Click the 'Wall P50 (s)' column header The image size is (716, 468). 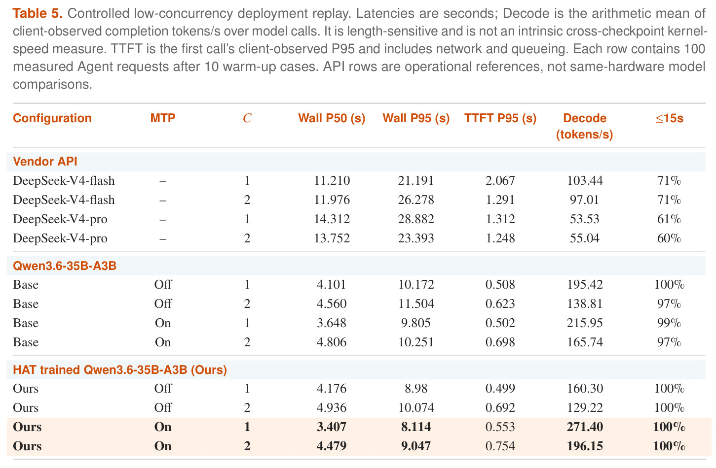(x=332, y=118)
